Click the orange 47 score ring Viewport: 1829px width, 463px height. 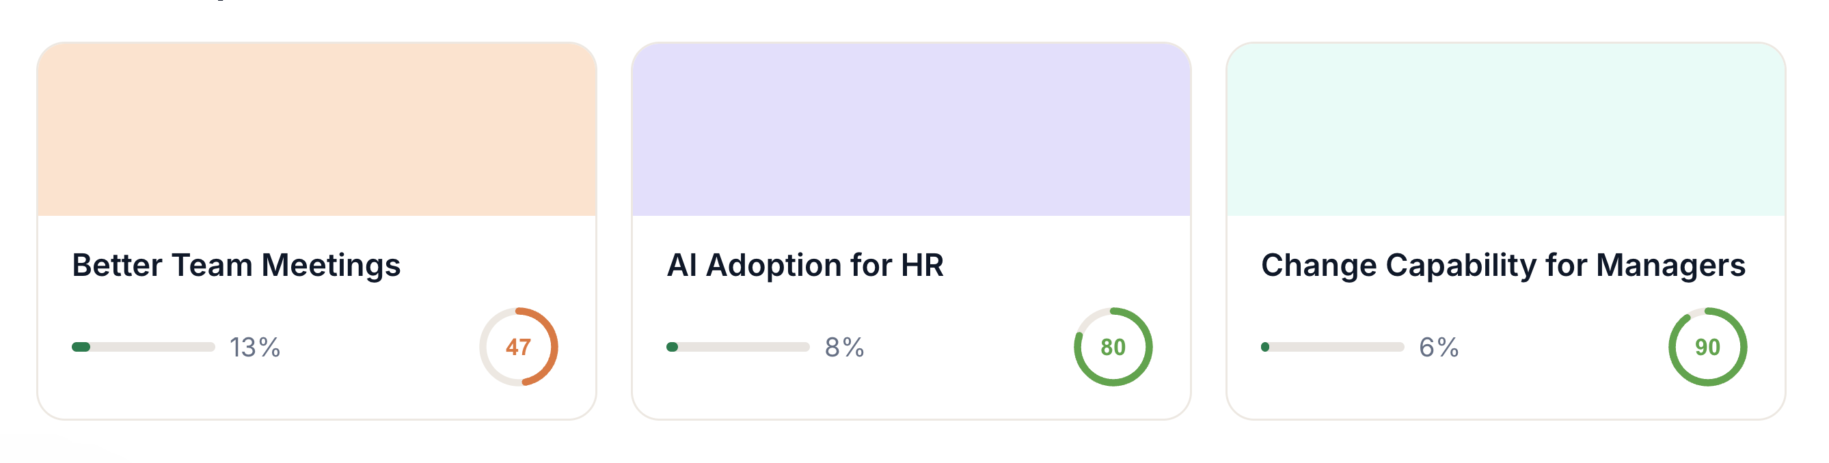518,347
